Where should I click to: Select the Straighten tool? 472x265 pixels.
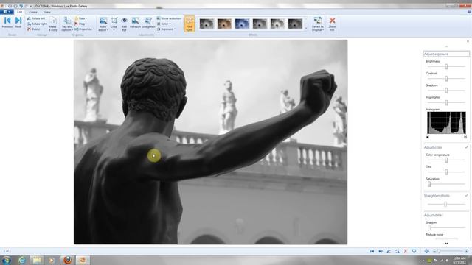tap(148, 23)
